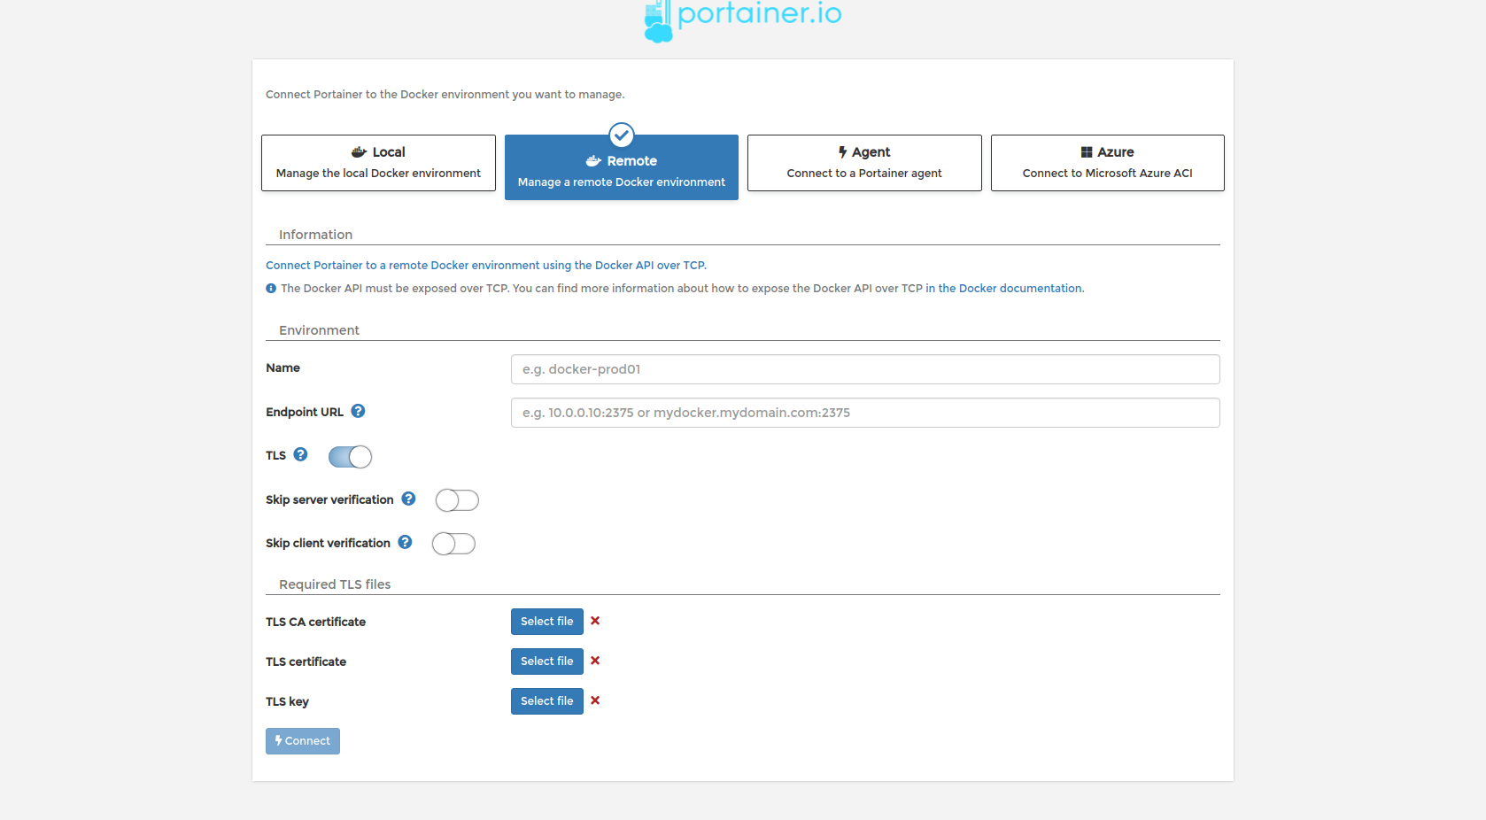Click Select file for TLS CA certificate
This screenshot has height=820, width=1486.
coord(547,622)
